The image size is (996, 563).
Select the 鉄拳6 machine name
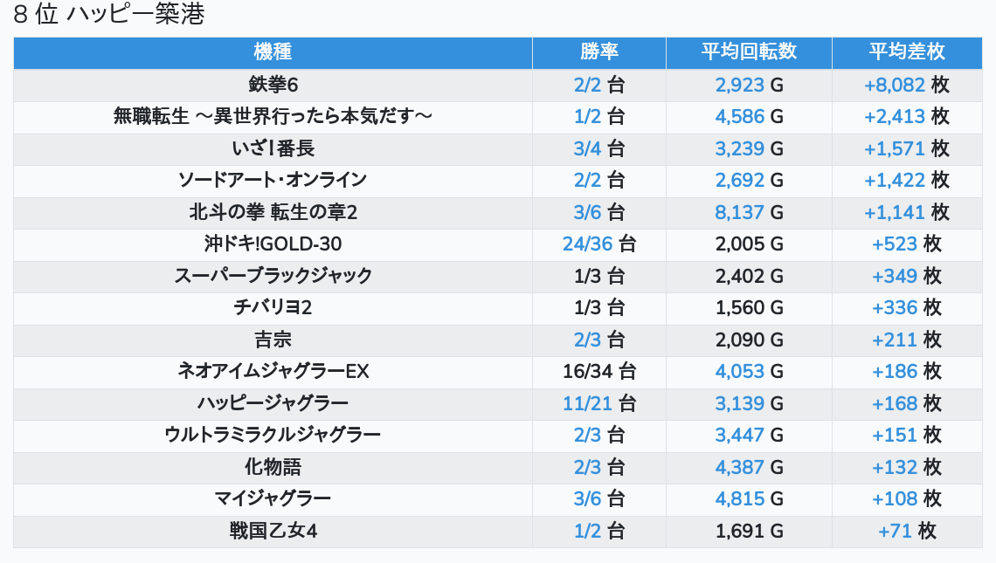tap(273, 85)
